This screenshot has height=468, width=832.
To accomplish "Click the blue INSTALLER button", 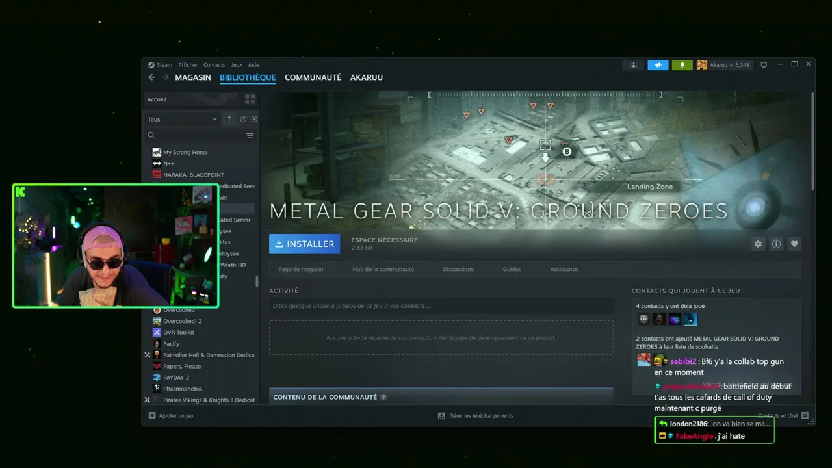I will (304, 244).
